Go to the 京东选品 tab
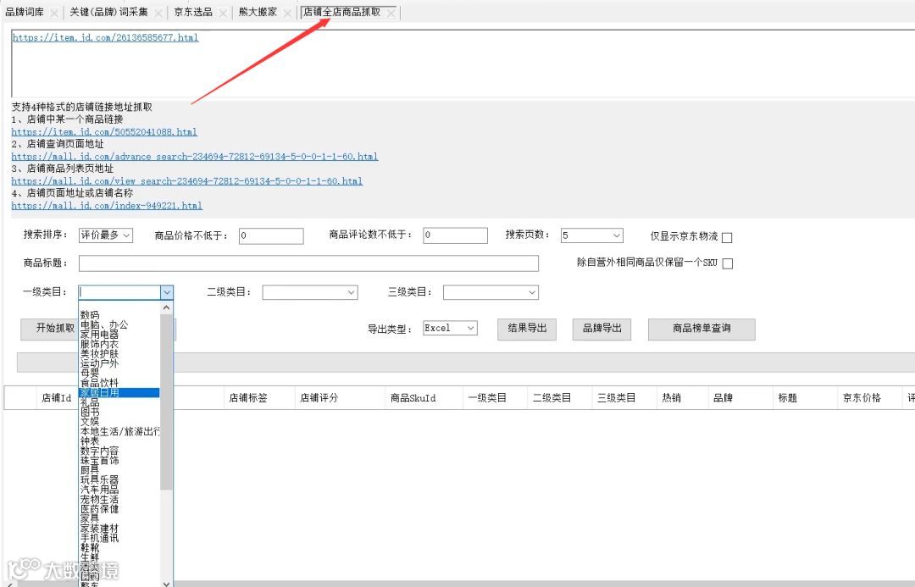Viewport: 915px width, 587px height. click(193, 12)
